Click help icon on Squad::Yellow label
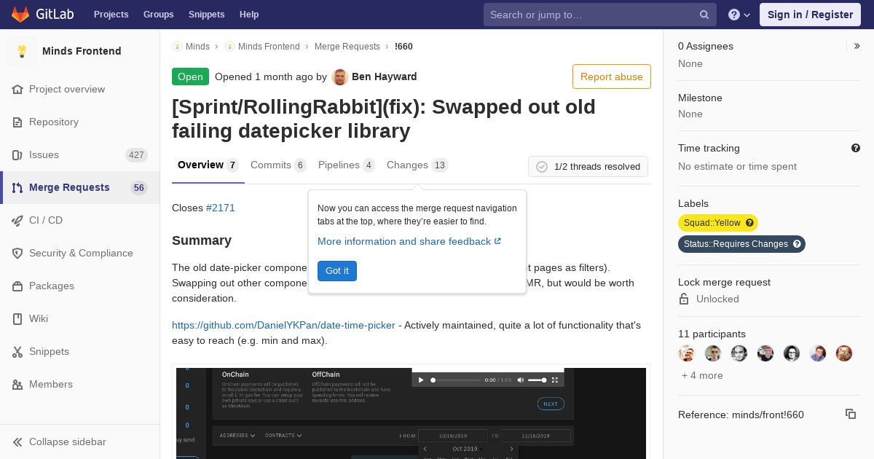This screenshot has height=459, width=874. click(x=750, y=223)
